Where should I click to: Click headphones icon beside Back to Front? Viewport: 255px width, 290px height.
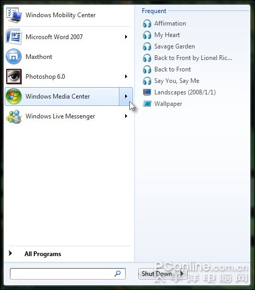(147, 69)
